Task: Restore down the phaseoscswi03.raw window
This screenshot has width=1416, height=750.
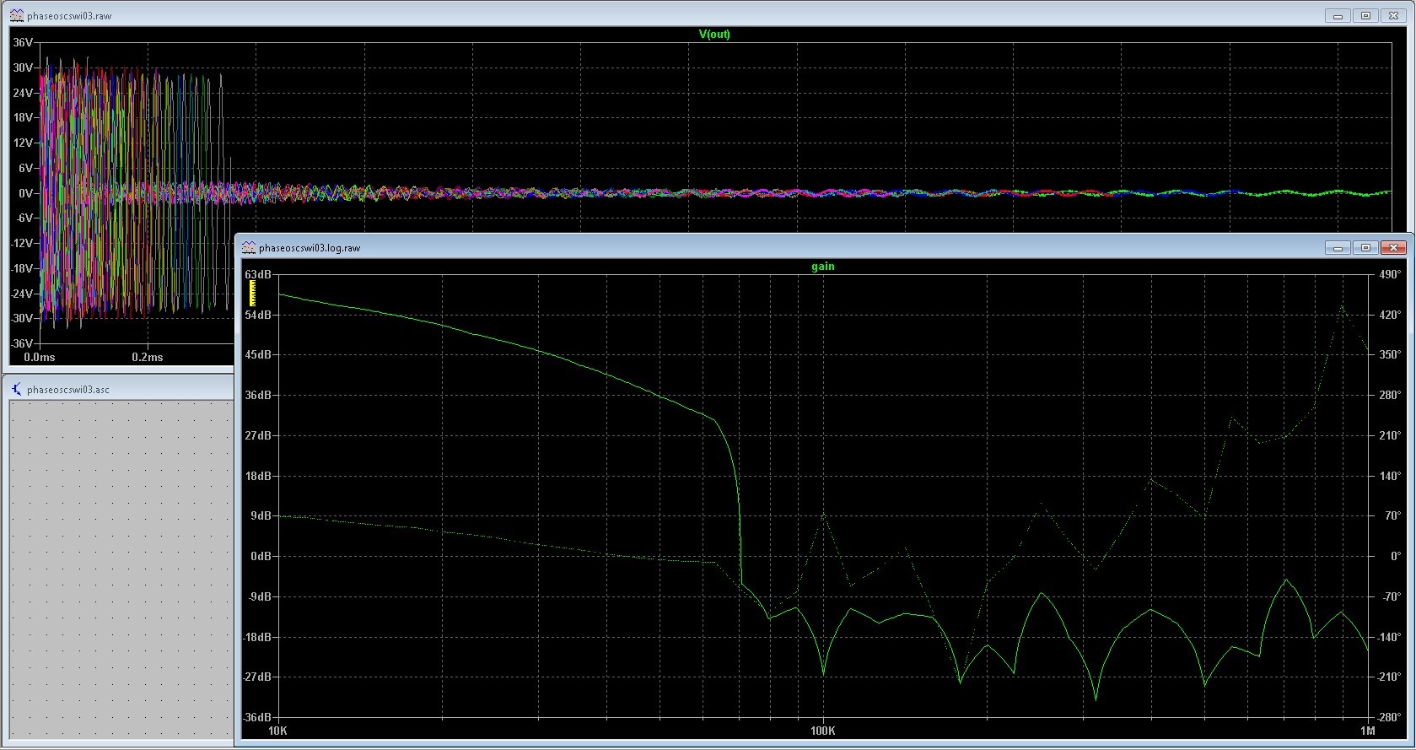Action: 1365,15
